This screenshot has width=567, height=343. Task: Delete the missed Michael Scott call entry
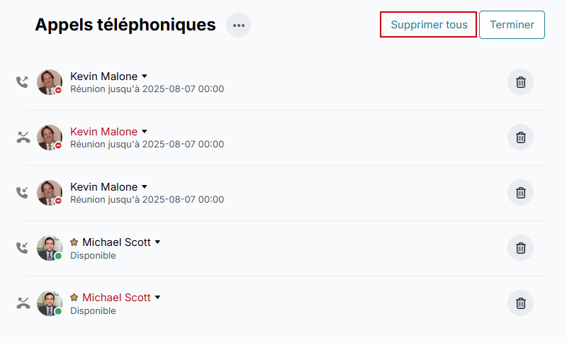click(520, 303)
